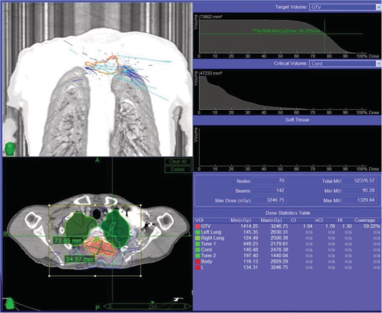Select the GTV red color indicator

click(x=198, y=227)
